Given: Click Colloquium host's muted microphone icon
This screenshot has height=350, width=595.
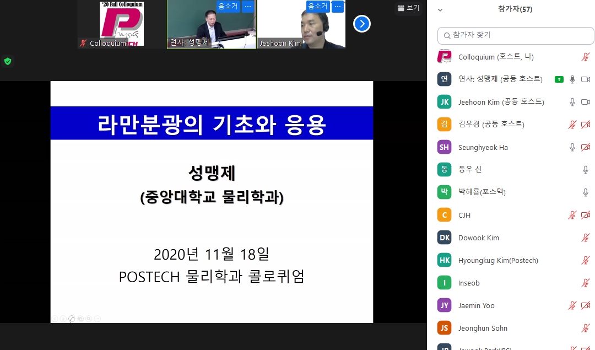Looking at the screenshot, I should point(585,57).
